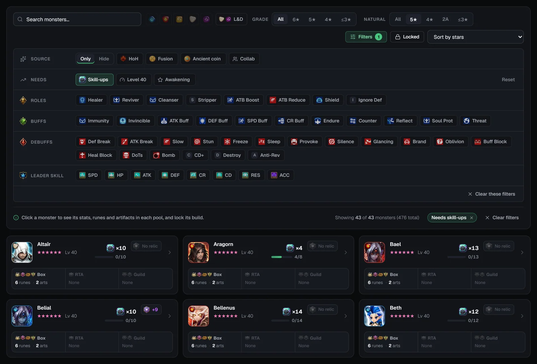Screen dimensions: 537x364
Task: Toggle the Ancient coin source filter
Action: [203, 59]
